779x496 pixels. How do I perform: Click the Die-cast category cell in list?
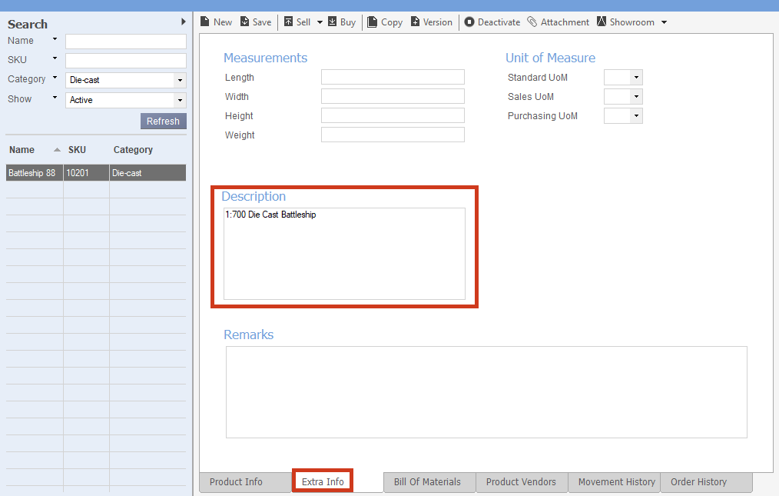tap(148, 172)
